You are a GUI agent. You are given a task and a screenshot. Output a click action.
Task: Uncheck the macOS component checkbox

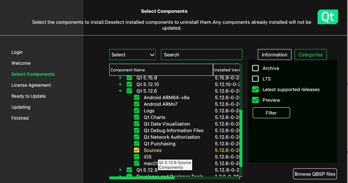coord(136,163)
